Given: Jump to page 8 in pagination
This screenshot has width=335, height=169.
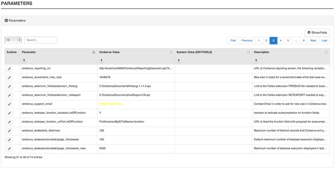Looking at the screenshot, I should pyautogui.click(x=304, y=40).
